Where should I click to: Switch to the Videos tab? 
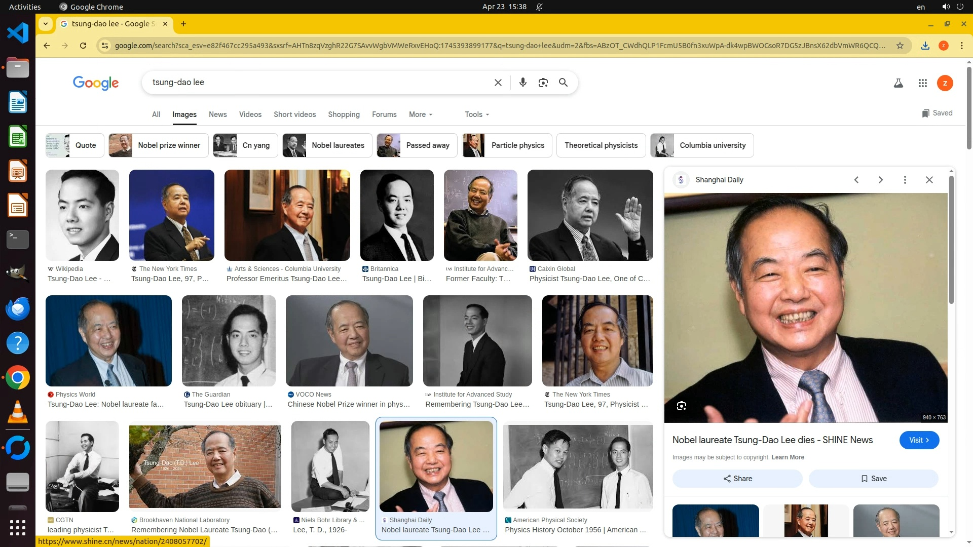coord(250,114)
